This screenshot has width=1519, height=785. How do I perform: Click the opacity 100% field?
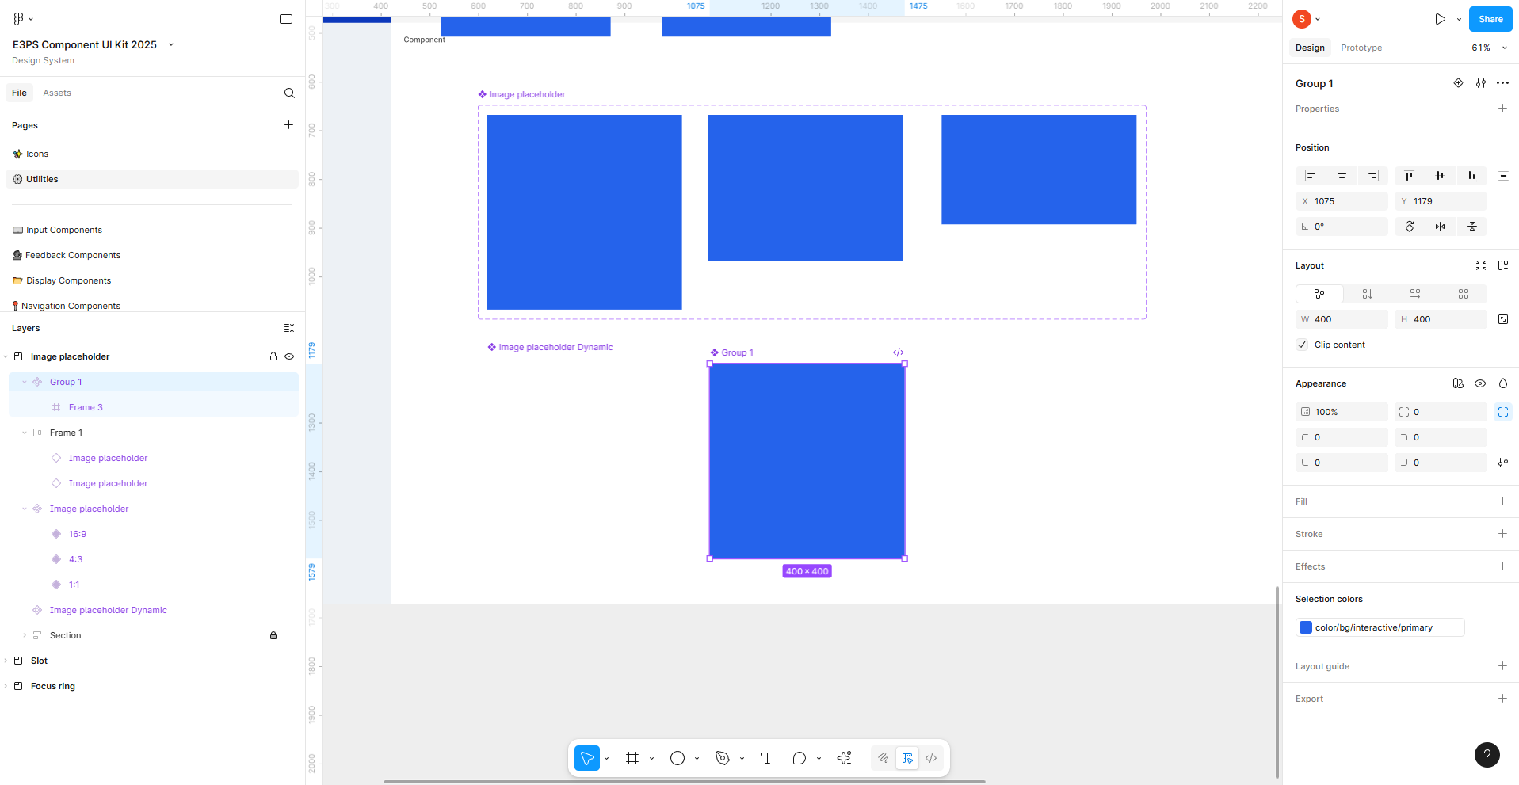click(x=1342, y=412)
